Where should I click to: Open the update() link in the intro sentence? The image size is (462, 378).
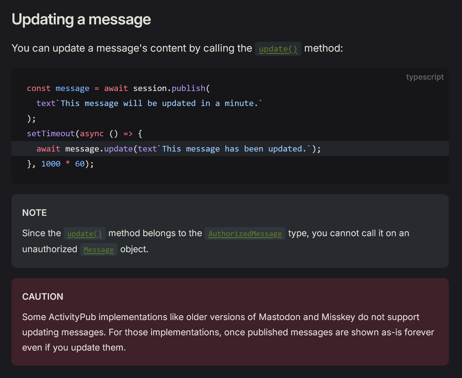pyautogui.click(x=278, y=49)
